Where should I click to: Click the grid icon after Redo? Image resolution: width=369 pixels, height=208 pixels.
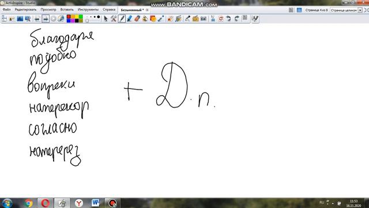point(244,18)
